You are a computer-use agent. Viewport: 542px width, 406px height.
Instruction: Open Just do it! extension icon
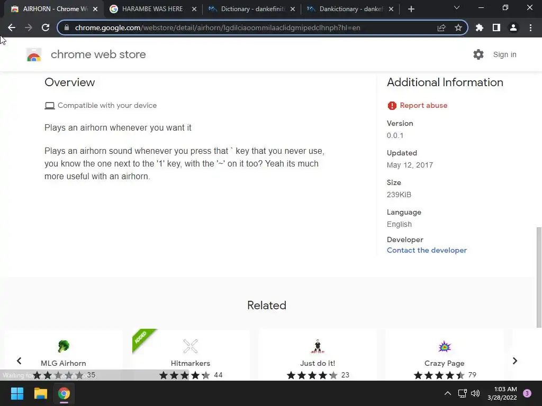[318, 346]
